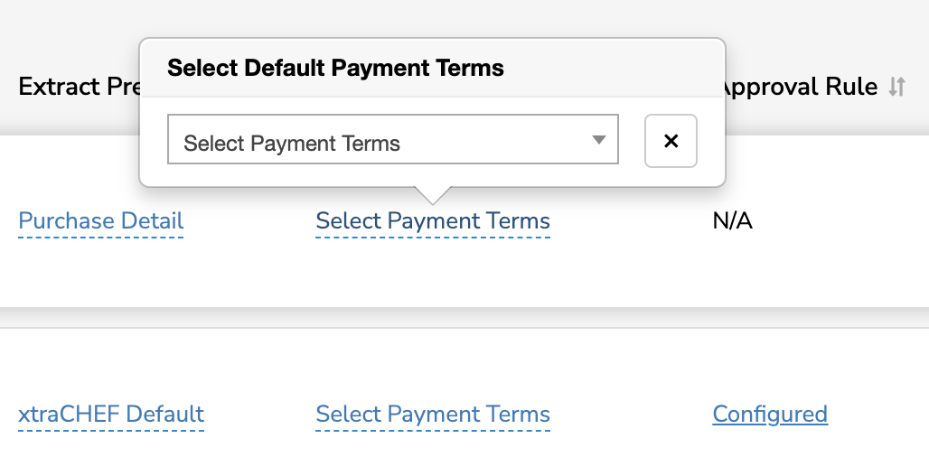This screenshot has height=457, width=929.
Task: Open the Configured approval rule link
Action: point(770,415)
